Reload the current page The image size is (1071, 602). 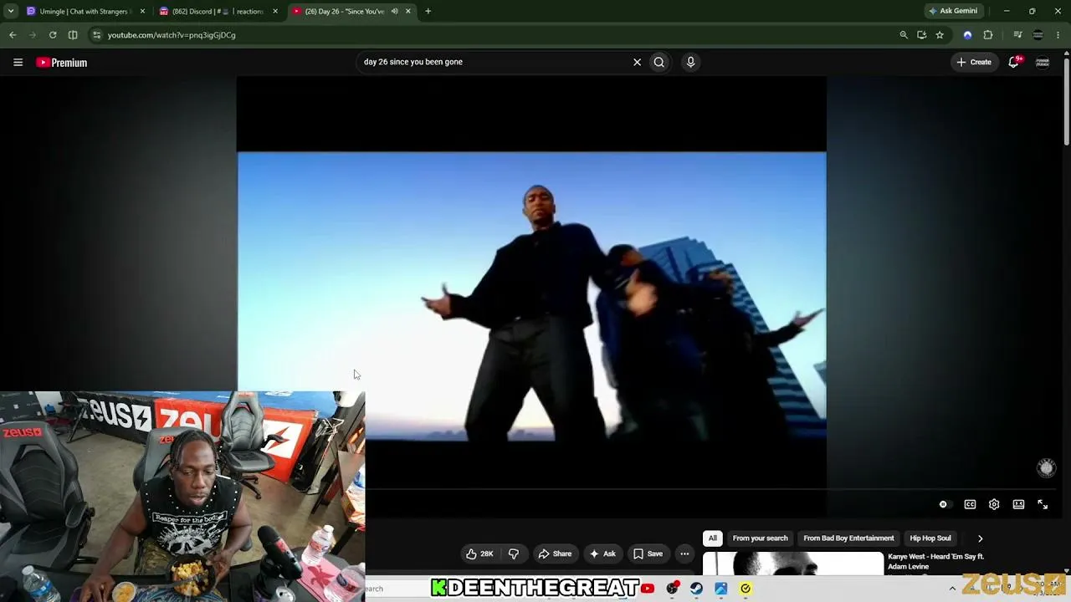[53, 35]
